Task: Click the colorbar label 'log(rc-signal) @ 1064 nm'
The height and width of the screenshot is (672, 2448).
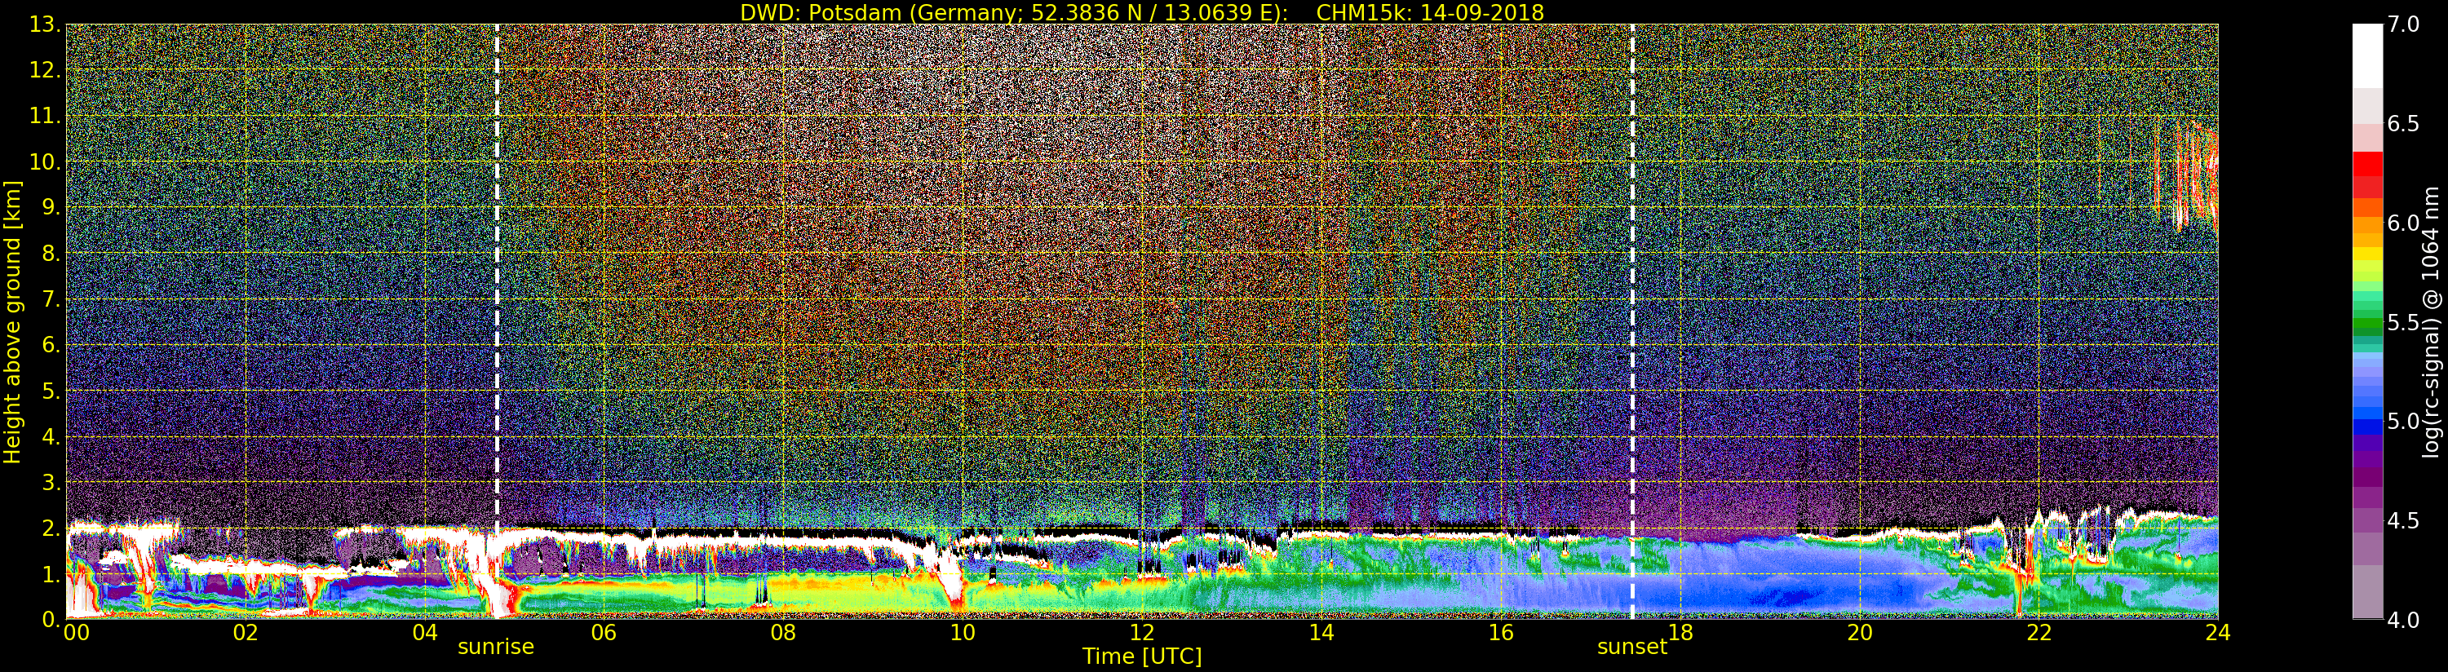Action: point(2432,321)
